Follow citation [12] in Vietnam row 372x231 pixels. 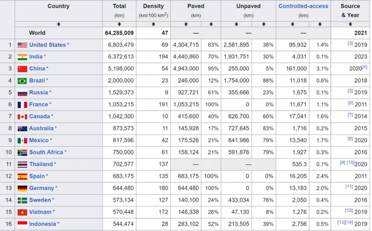[x=349, y=211]
